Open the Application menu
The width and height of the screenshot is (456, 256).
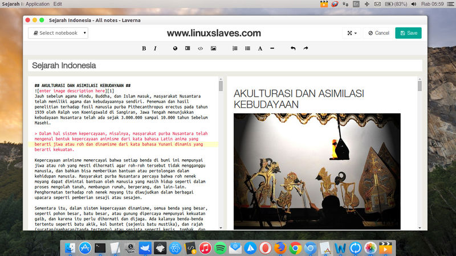(38, 4)
